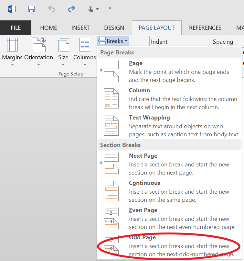Switch to the DESIGN tab
Viewport: 244px width, 261px height.
coord(114,28)
